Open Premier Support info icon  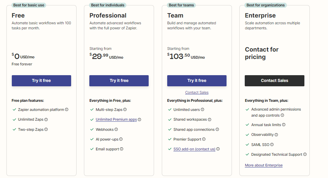[x=204, y=139]
